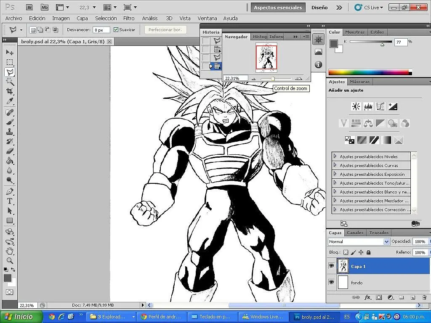Toggle lock position

coord(361,252)
